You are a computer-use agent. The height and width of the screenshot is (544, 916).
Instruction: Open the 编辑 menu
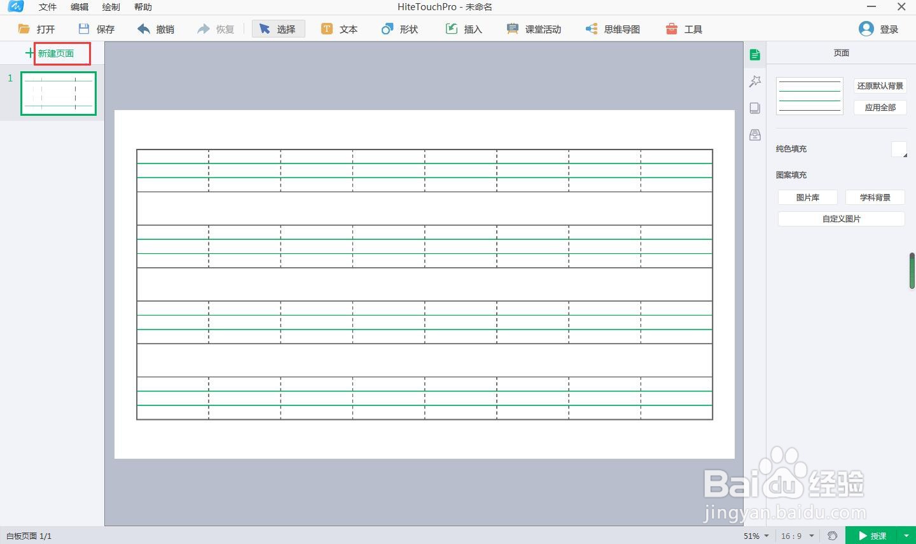80,7
